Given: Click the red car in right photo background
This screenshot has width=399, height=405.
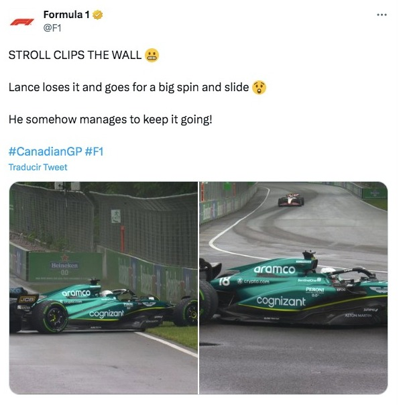Looking at the screenshot, I should [x=291, y=200].
